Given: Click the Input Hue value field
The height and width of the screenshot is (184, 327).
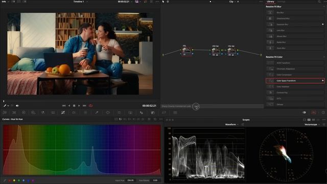Looking at the screenshot, I should point(131,180).
